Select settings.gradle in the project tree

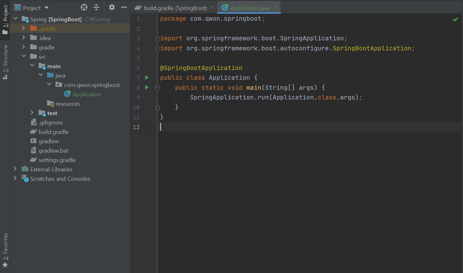coord(57,160)
